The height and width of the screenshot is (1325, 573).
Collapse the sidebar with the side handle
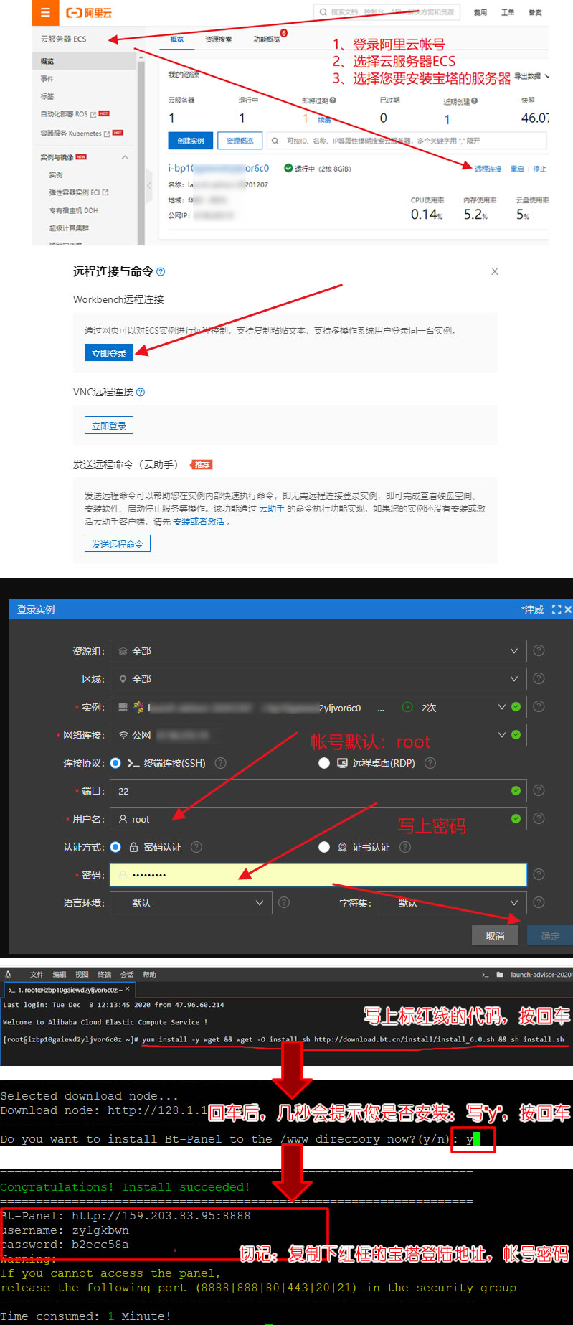coord(149,185)
